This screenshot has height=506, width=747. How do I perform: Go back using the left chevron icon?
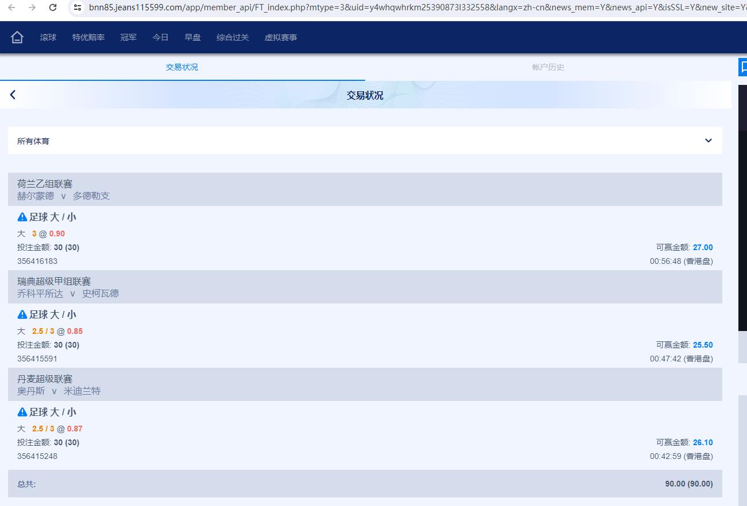13,95
